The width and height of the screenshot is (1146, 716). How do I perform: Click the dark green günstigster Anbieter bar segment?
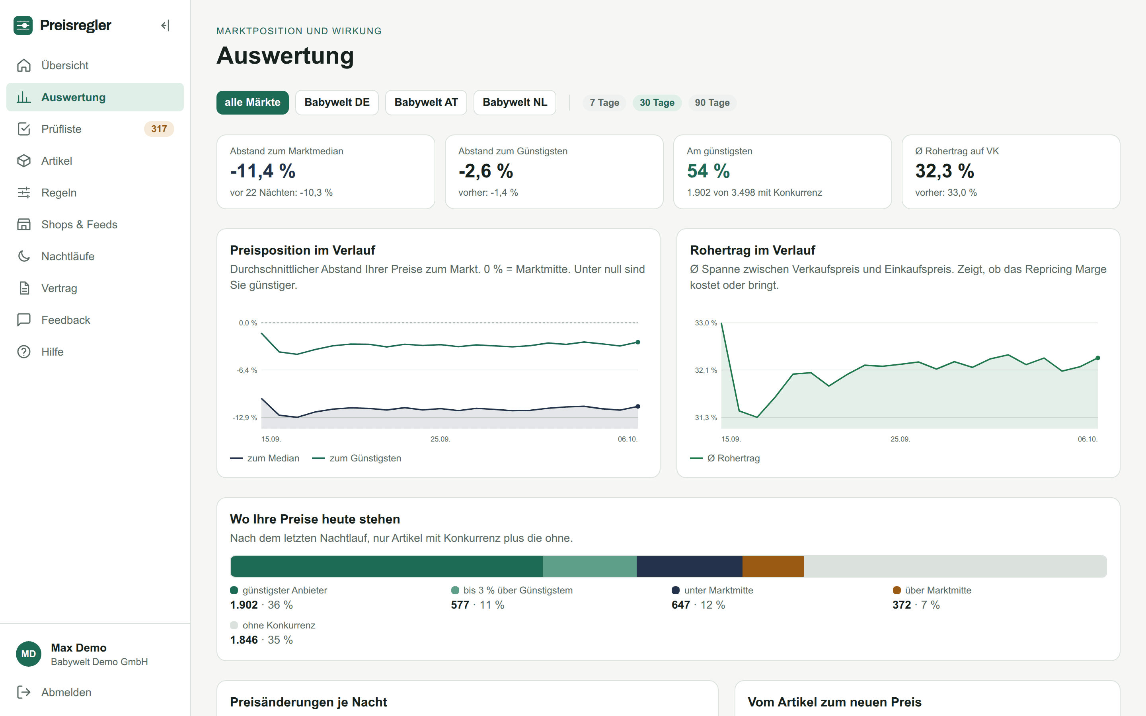386,566
